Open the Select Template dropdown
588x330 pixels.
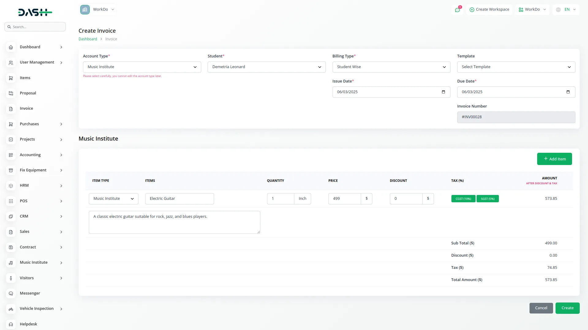point(516,67)
